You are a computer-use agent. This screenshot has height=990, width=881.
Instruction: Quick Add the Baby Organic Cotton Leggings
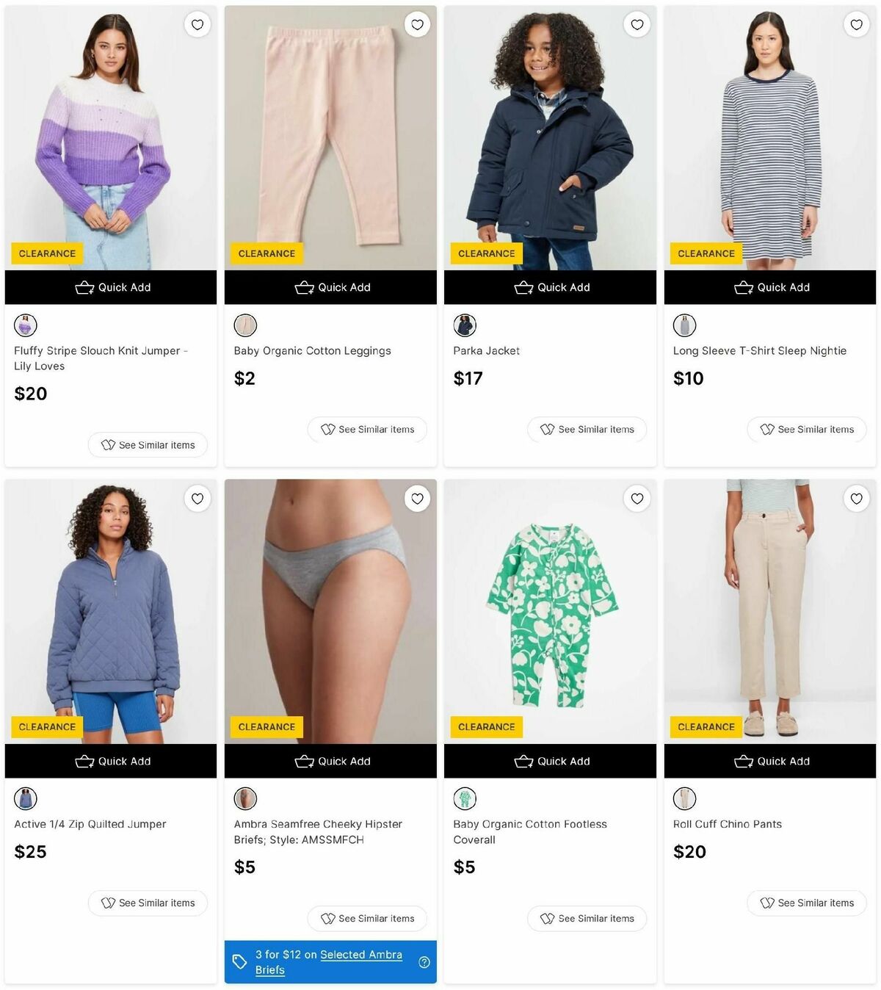(x=330, y=287)
